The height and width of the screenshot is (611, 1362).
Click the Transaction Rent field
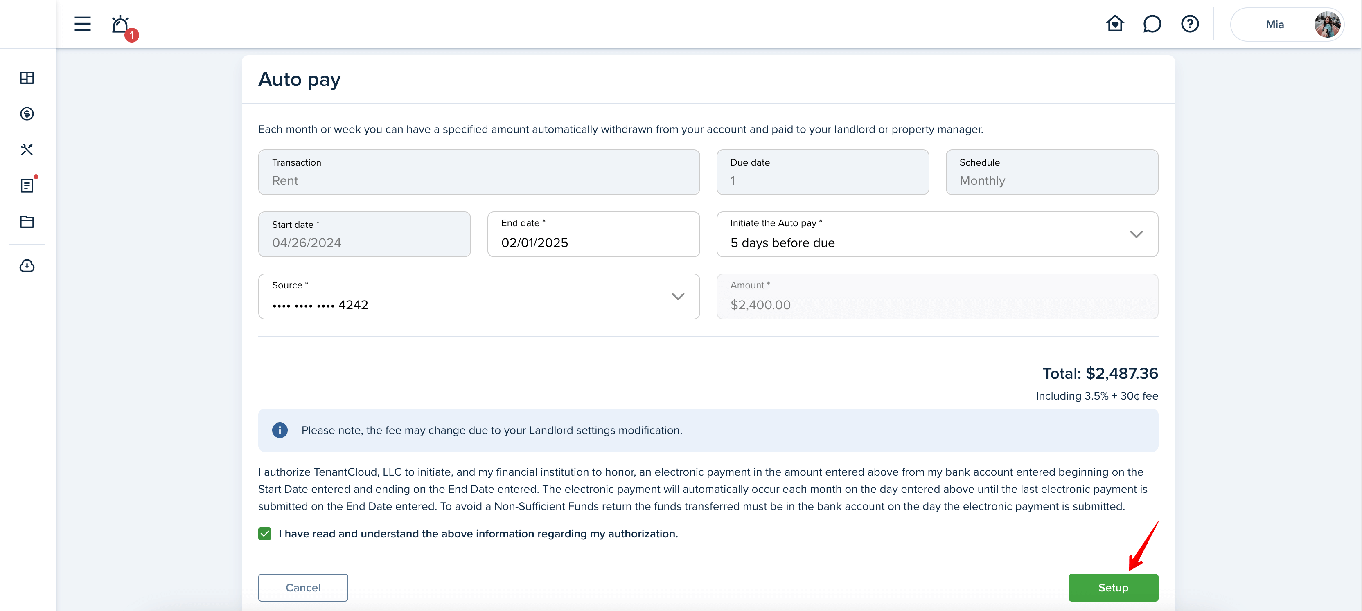tap(478, 172)
